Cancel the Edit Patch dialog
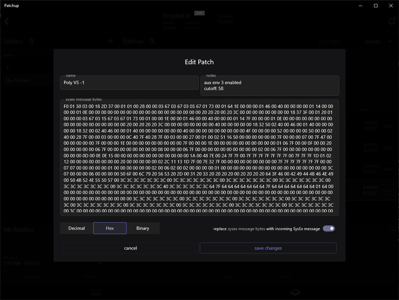The height and width of the screenshot is (300, 399). [x=130, y=248]
